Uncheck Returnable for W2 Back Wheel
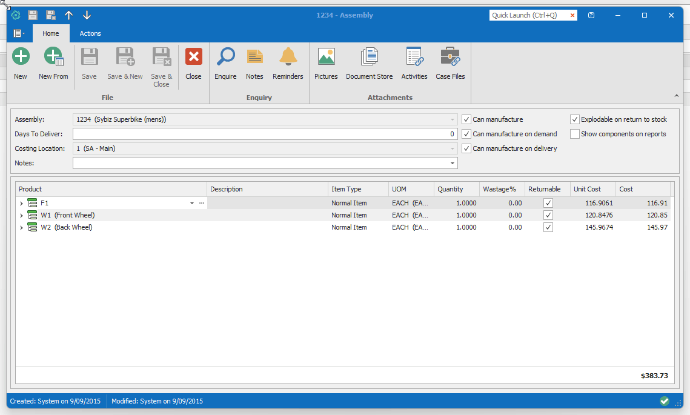The image size is (690, 415). 548,227
